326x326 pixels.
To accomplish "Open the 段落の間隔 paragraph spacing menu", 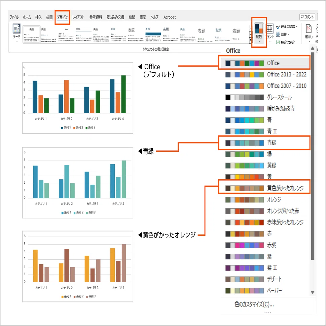I will click(x=287, y=26).
